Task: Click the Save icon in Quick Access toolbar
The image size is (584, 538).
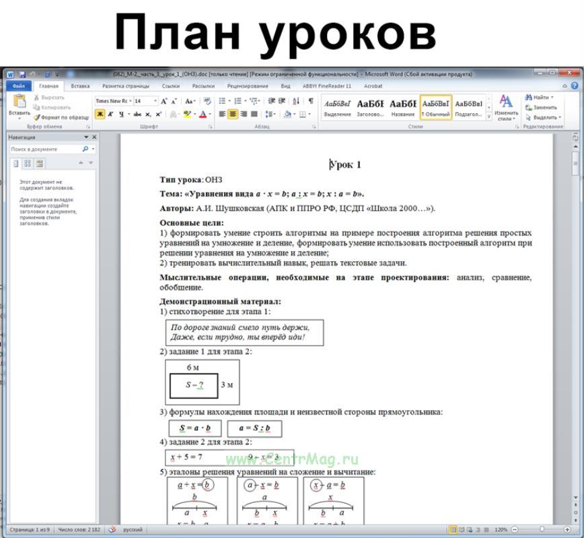Action: [x=22, y=74]
